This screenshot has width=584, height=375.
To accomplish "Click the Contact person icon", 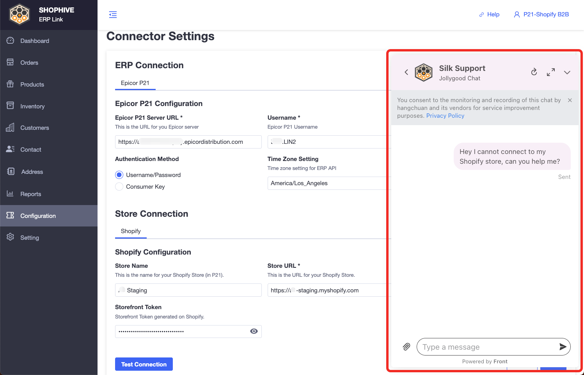I will pos(11,149).
